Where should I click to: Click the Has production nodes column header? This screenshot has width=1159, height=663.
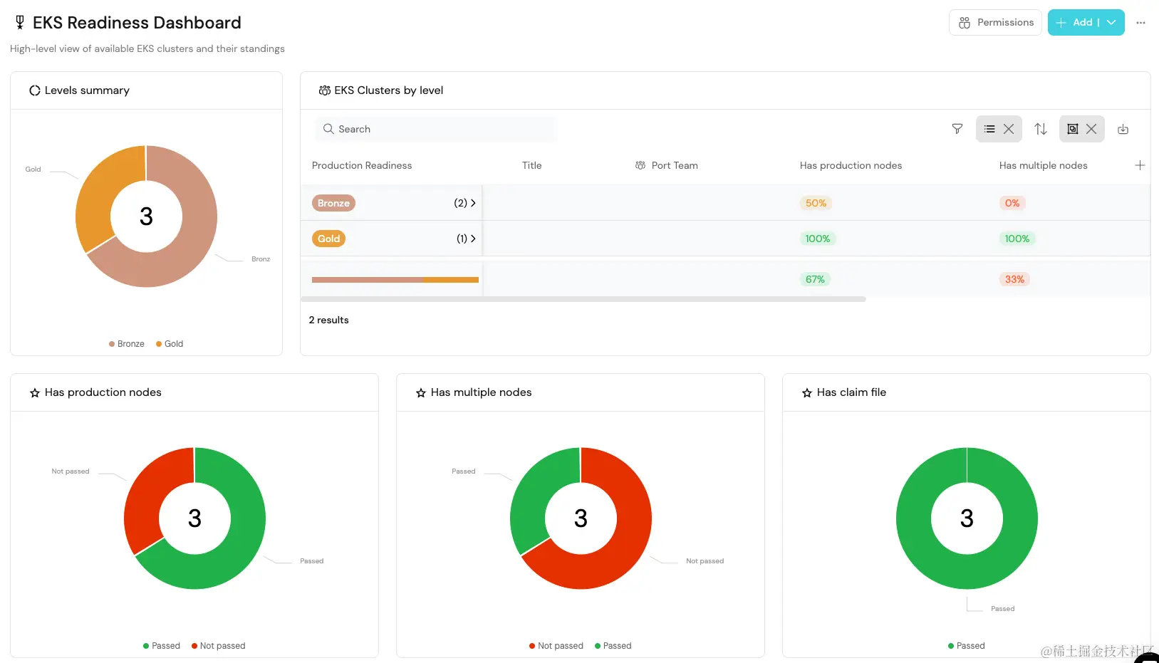851,165
